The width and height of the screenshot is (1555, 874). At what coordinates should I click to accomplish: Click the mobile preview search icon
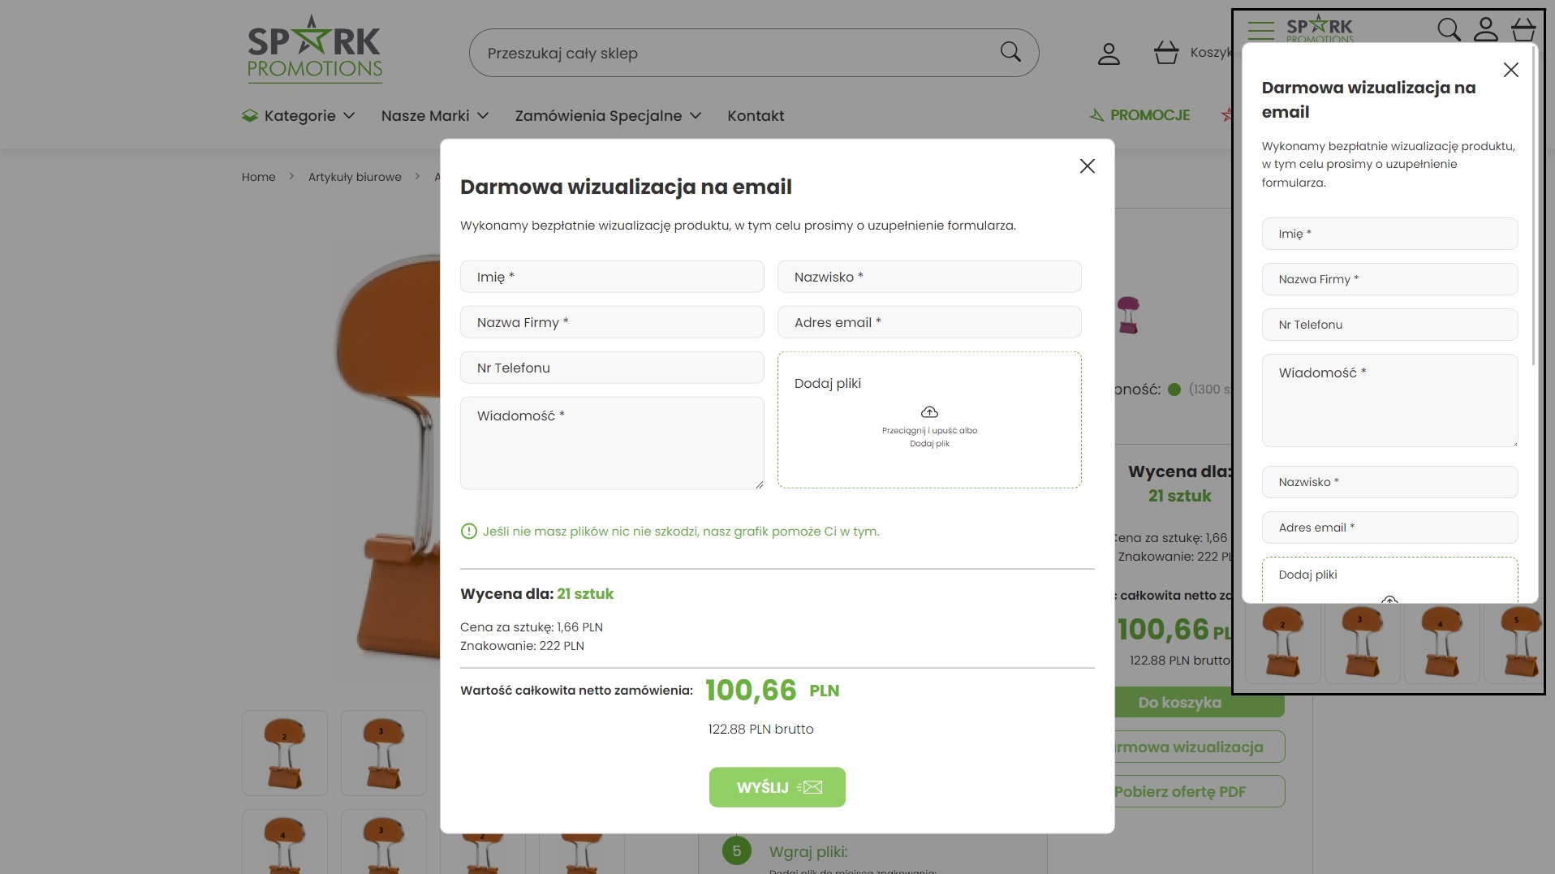[1449, 29]
